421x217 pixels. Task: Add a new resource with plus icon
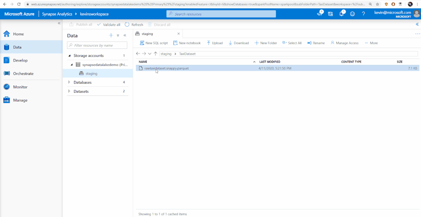coord(111,35)
